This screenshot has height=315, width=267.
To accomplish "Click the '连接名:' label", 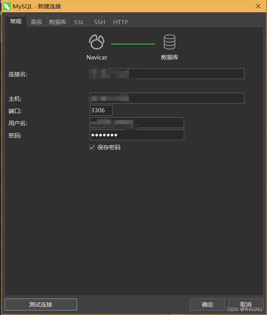I will tap(18, 74).
